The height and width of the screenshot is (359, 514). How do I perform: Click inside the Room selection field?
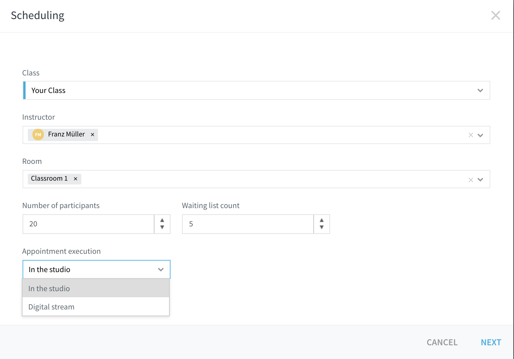(256, 179)
